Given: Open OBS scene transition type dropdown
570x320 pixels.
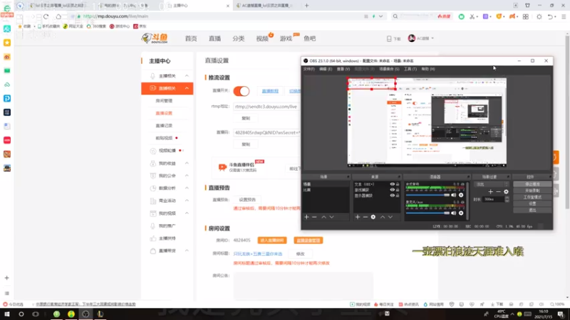Looking at the screenshot, I should [x=492, y=184].
